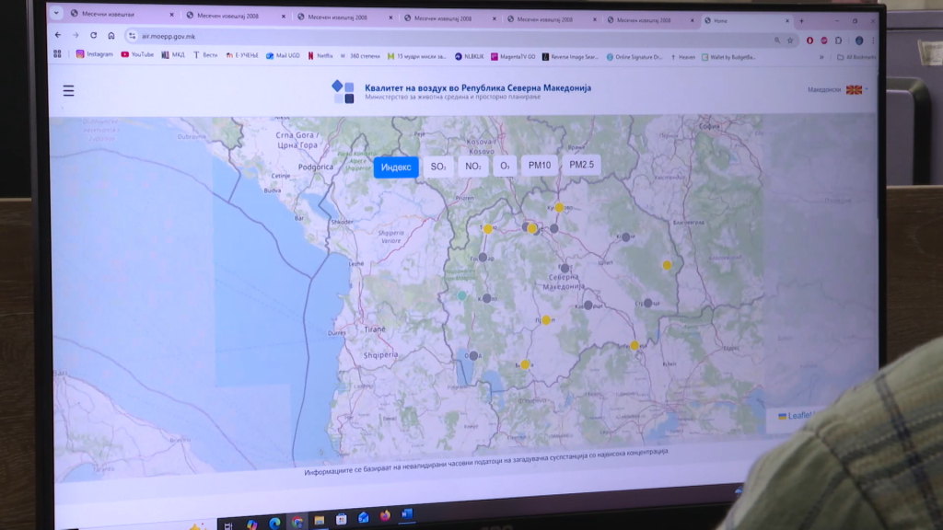Switch map to the SO₂ pollutant
The width and height of the screenshot is (943, 530).
click(438, 167)
